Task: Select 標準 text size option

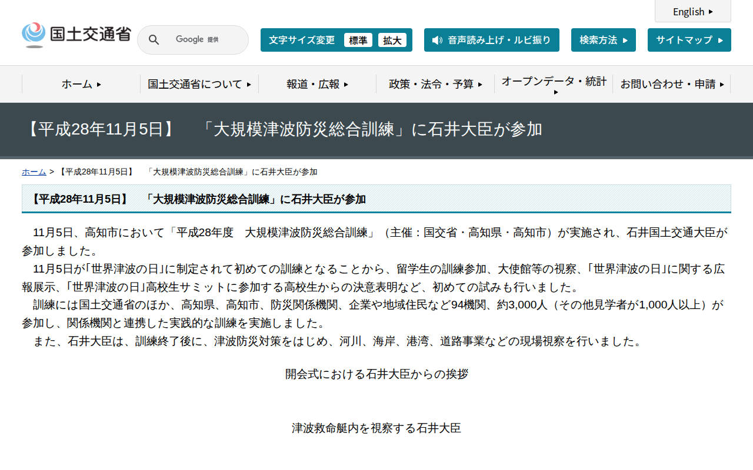Action: pyautogui.click(x=358, y=40)
